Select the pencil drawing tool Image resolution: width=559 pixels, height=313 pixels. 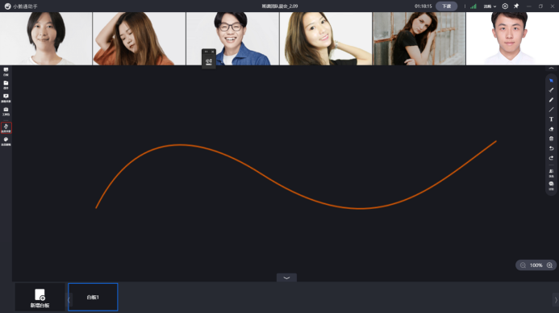point(551,100)
